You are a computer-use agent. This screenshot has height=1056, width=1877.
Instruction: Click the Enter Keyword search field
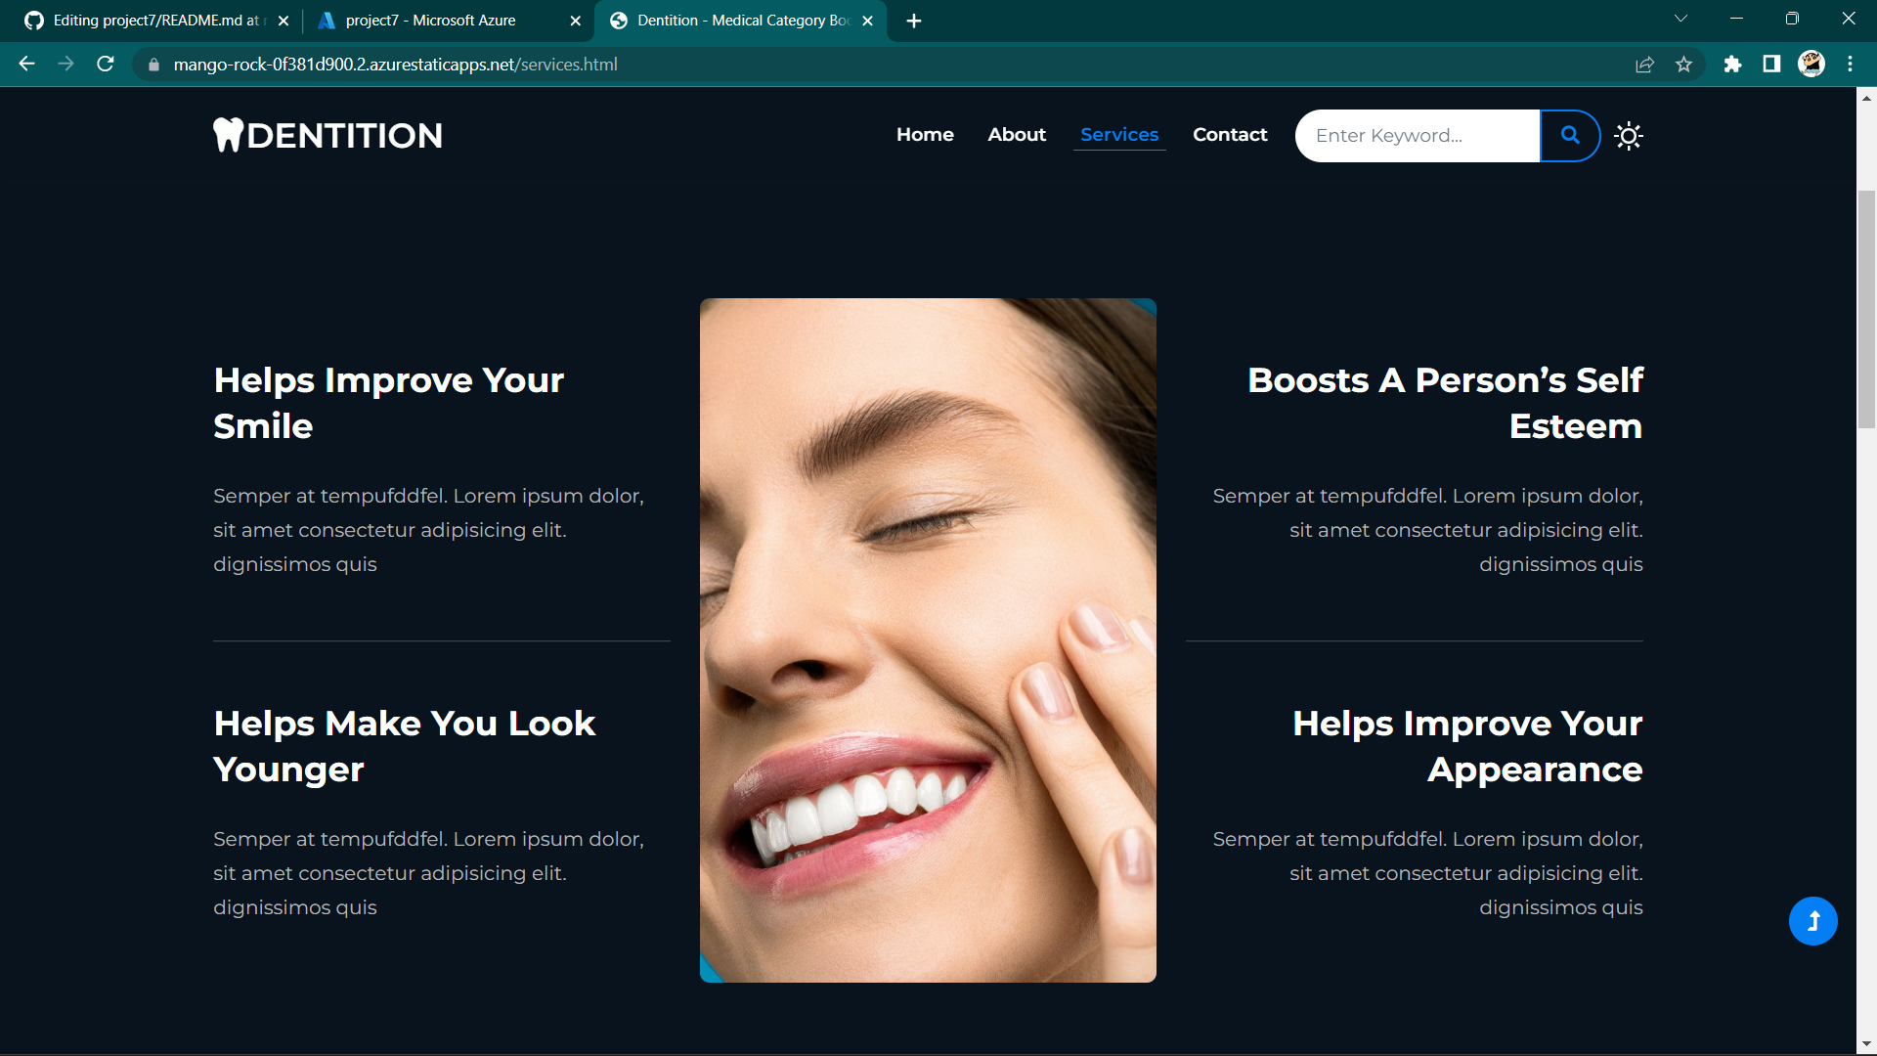click(x=1418, y=136)
